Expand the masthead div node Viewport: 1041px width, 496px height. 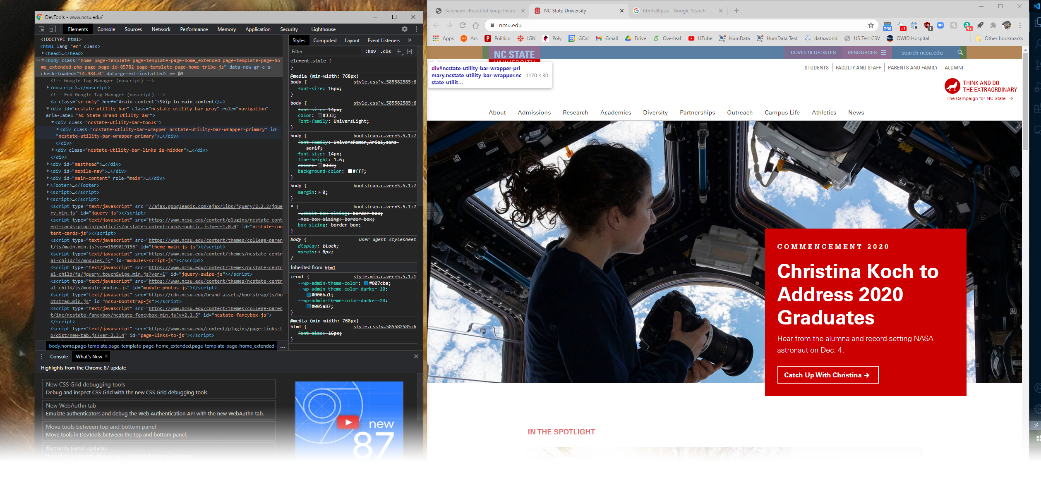(x=48, y=164)
